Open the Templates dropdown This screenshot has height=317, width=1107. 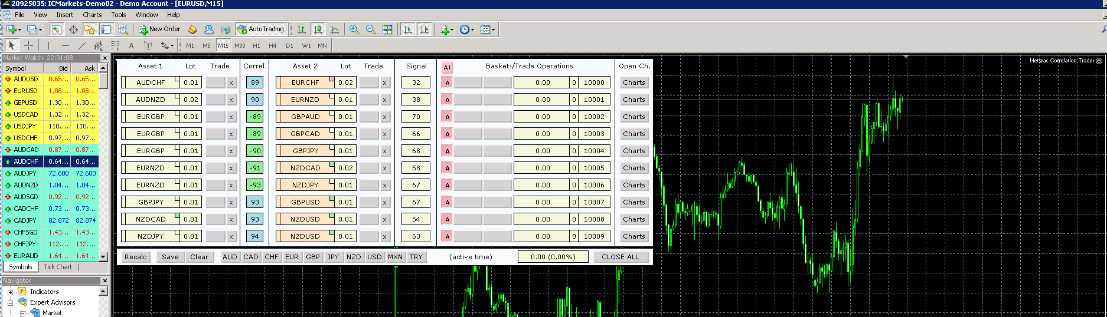(x=487, y=29)
